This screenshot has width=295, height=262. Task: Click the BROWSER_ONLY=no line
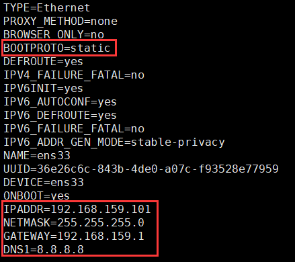[54, 35]
